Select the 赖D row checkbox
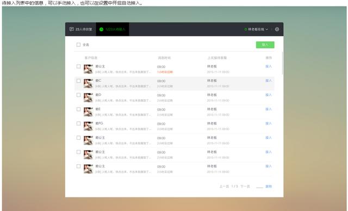Image resolution: width=348 pixels, height=211 pixels. [78, 95]
